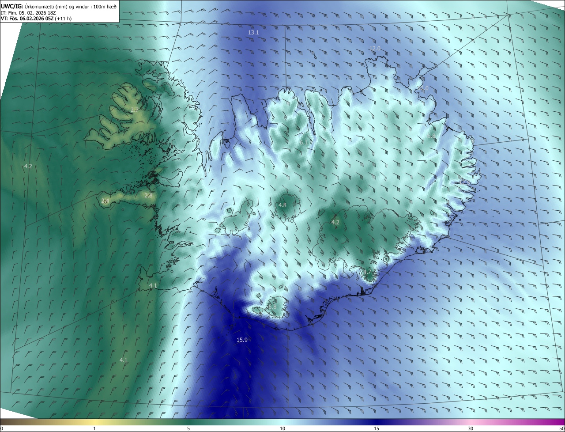Click the 'UWC/IG:' header title text
The width and height of the screenshot is (565, 432).
[x=12, y=6]
